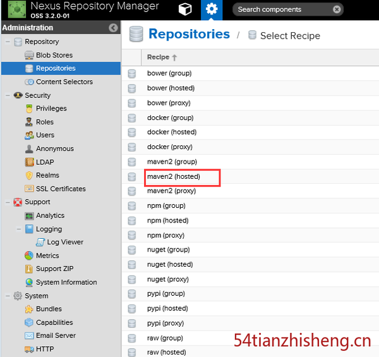Image resolution: width=379 pixels, height=357 pixels.
Task: Click the Nexus Repository Manager logo
Action: pyautogui.click(x=17, y=9)
